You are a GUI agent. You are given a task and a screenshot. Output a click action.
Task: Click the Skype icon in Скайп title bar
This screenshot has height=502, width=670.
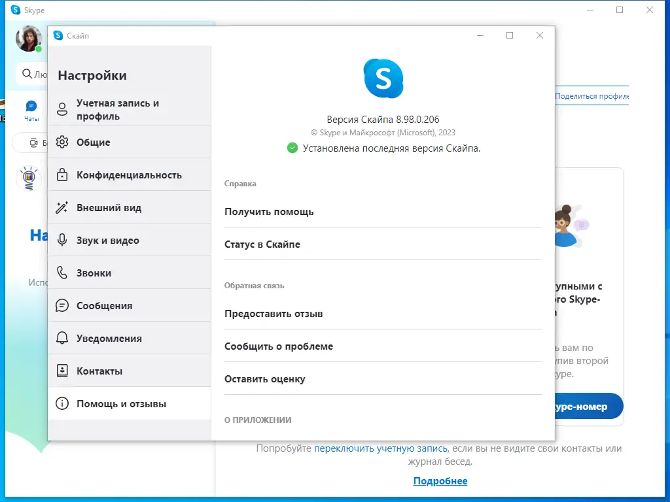click(x=58, y=35)
